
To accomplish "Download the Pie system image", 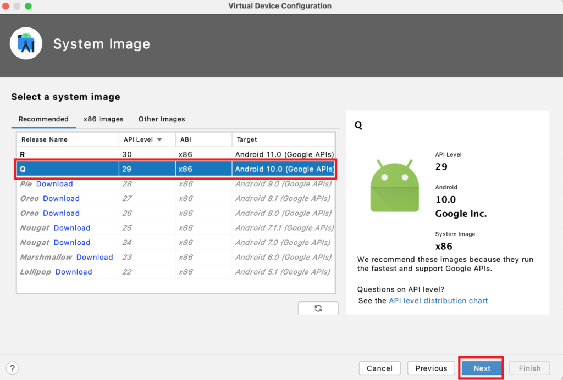I will (54, 184).
